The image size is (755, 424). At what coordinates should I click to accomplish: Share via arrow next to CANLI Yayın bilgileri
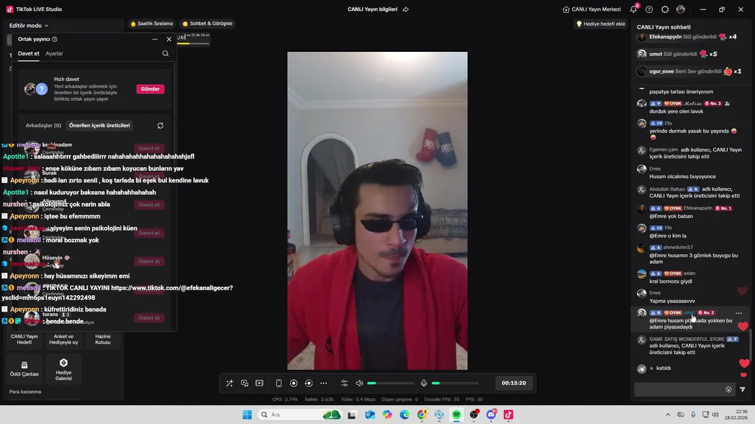point(406,9)
